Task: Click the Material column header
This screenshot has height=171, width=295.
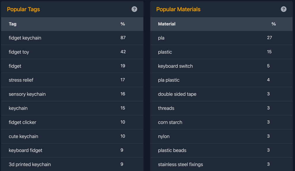Action: (167, 24)
